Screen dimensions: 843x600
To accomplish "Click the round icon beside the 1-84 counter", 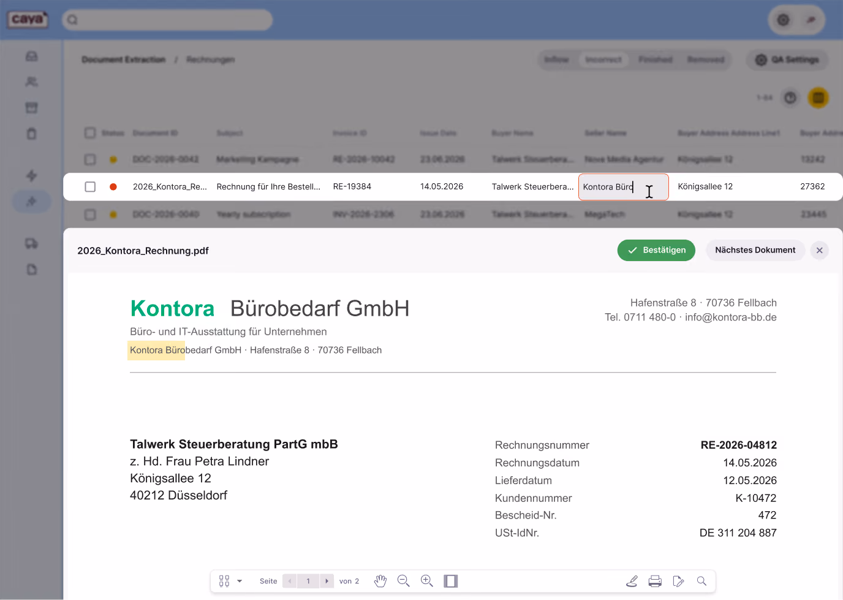I will click(790, 97).
